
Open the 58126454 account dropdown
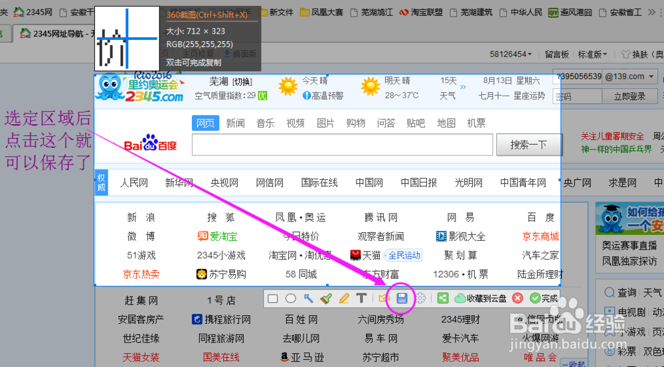pyautogui.click(x=511, y=54)
